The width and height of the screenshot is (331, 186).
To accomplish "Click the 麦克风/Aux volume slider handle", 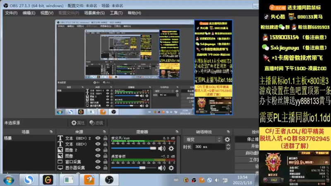I will (153, 148).
